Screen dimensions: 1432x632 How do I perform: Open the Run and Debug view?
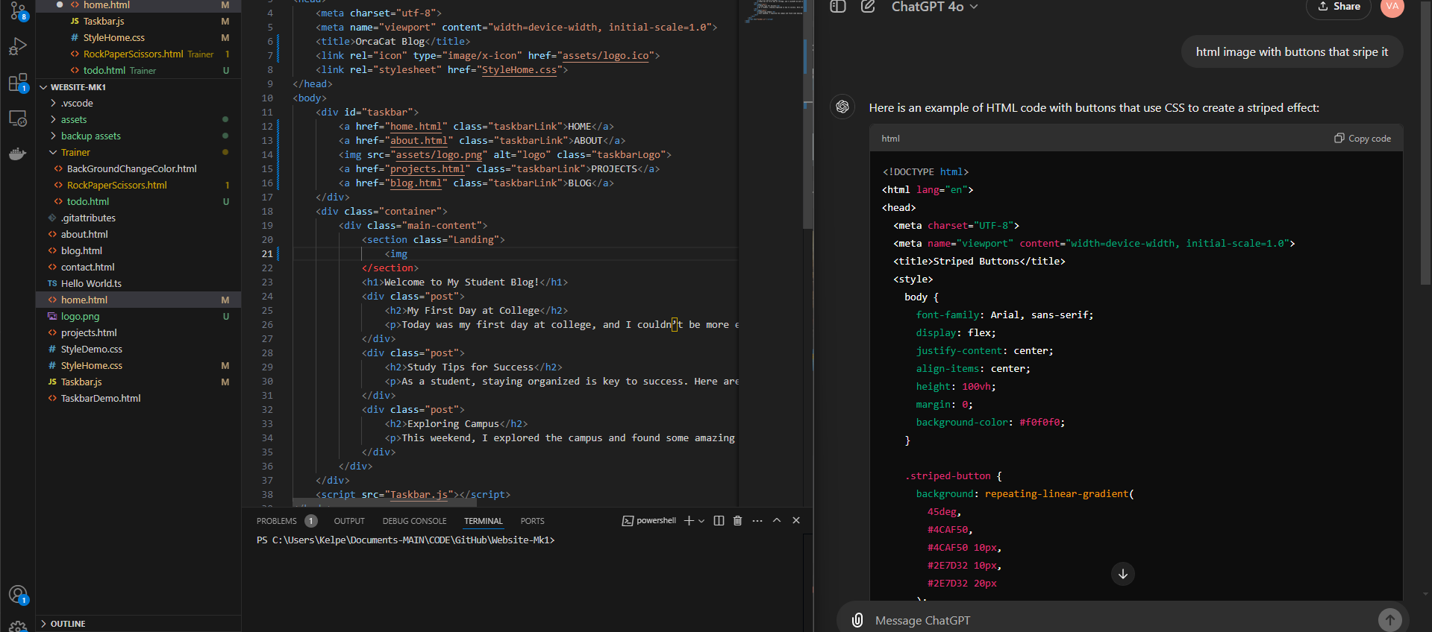18,47
